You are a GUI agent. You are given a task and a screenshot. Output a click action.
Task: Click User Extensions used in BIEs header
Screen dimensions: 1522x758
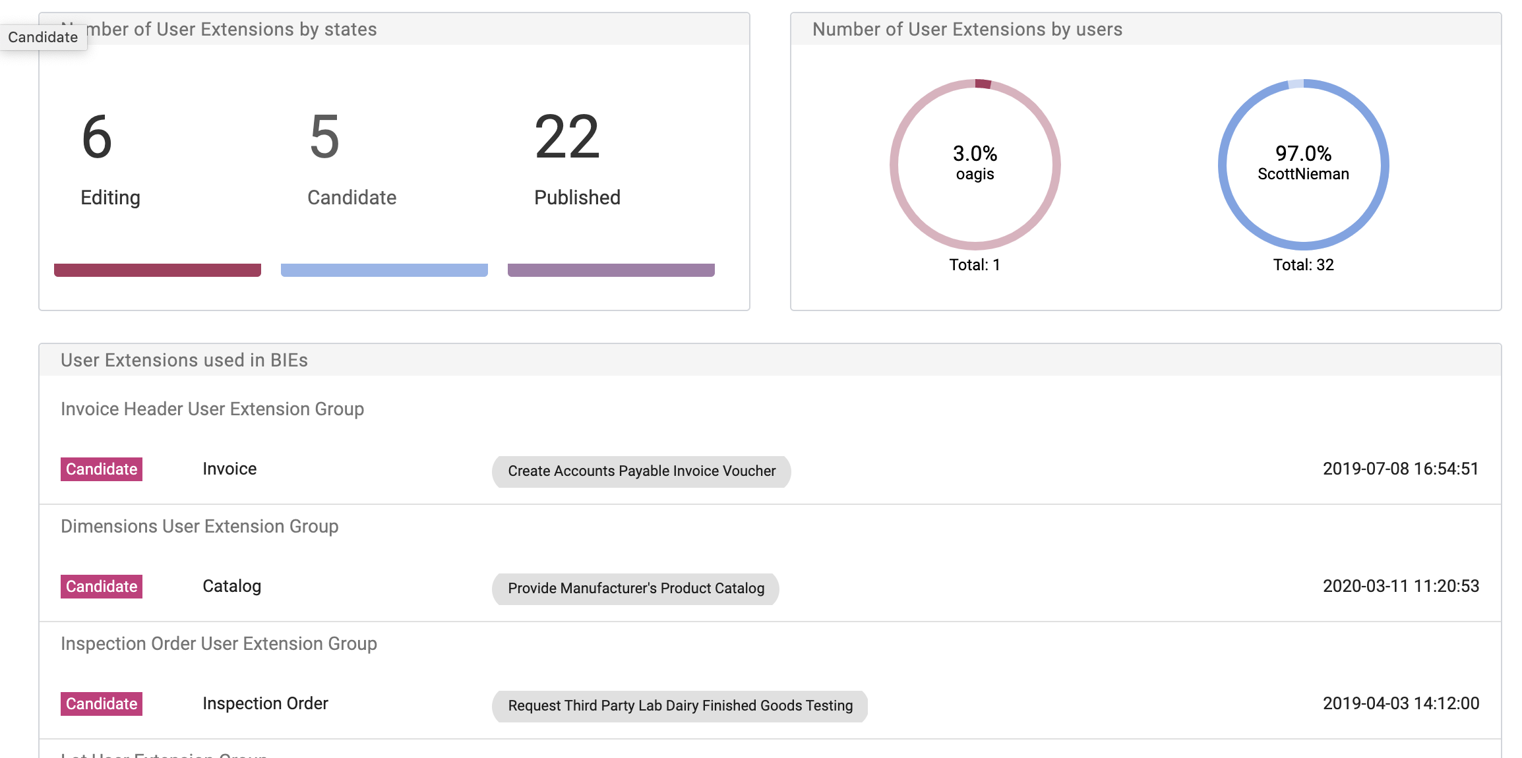click(184, 360)
